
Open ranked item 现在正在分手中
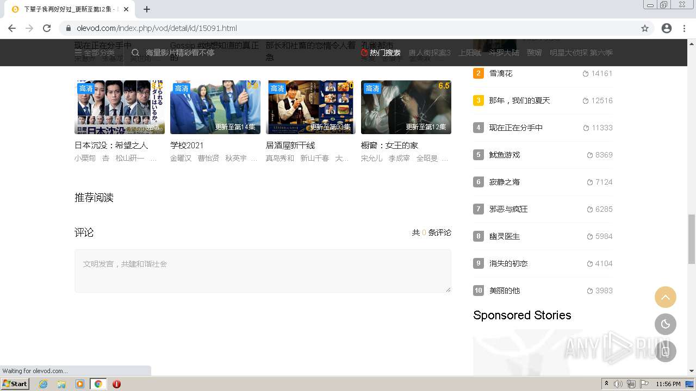pyautogui.click(x=516, y=128)
